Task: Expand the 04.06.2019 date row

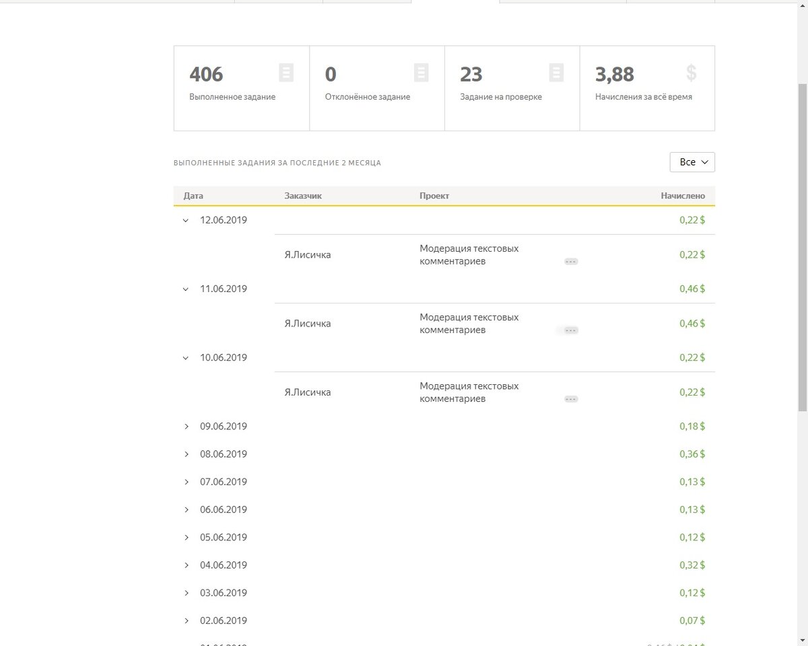Action: tap(187, 565)
